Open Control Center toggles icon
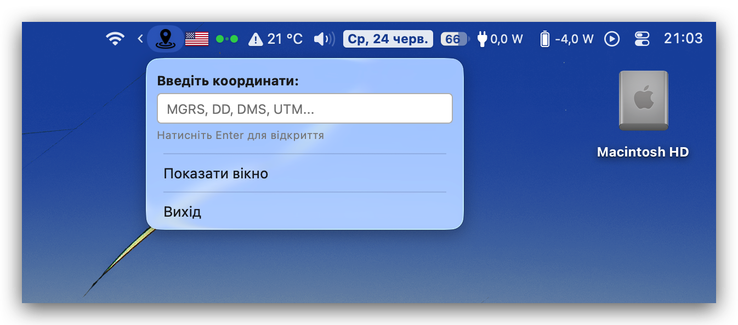This screenshot has height=325, width=738. coord(642,39)
